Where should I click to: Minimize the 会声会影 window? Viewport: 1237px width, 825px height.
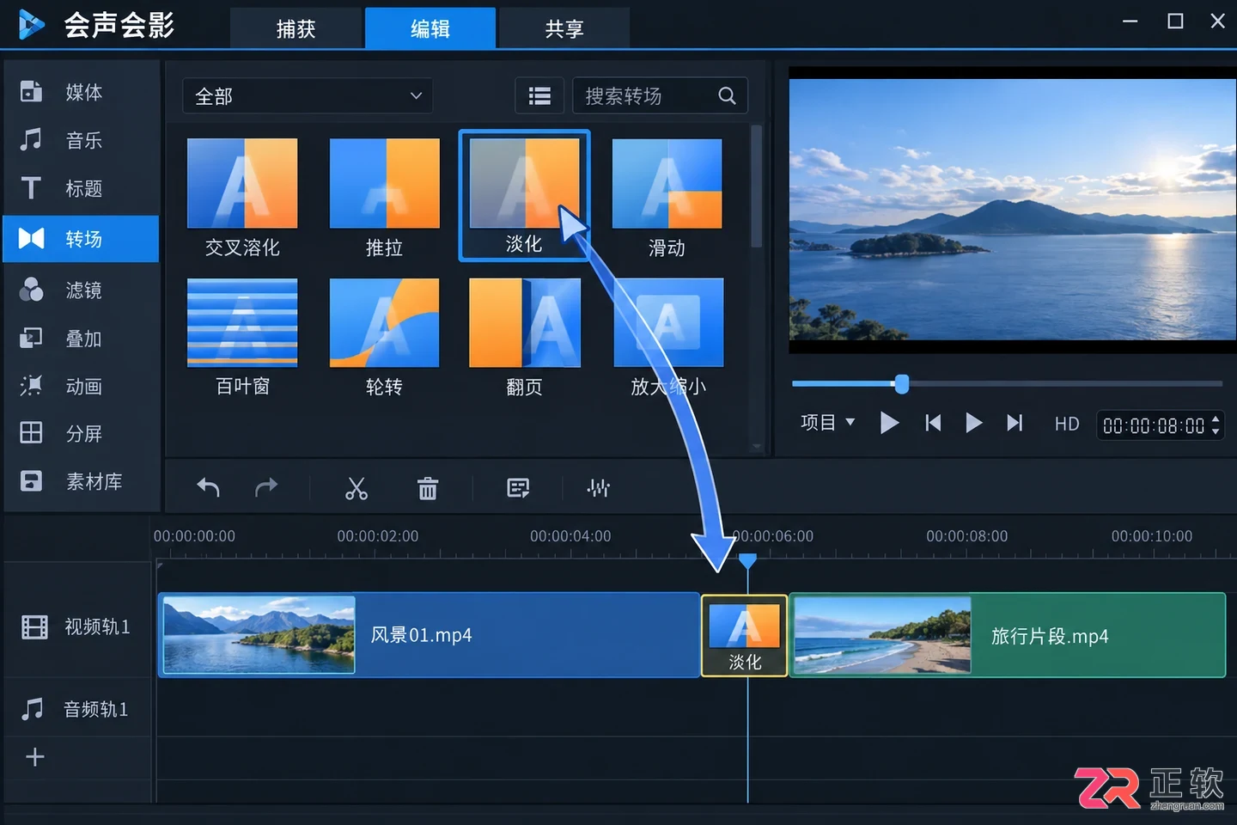(1130, 21)
